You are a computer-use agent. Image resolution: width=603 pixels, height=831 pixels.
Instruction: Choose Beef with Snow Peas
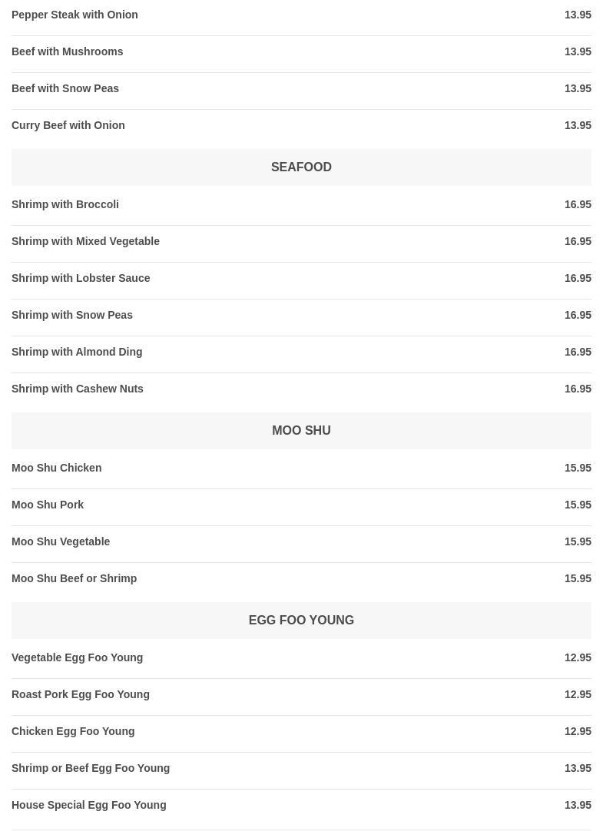pyautogui.click(x=65, y=88)
